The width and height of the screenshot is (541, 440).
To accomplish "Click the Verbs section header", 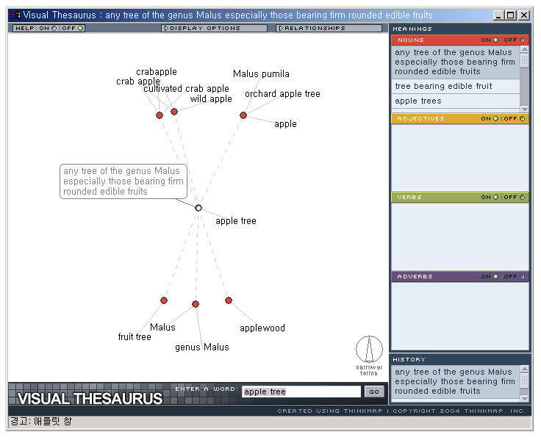I will tap(460, 198).
